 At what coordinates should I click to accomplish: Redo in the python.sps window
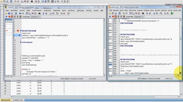126,13
